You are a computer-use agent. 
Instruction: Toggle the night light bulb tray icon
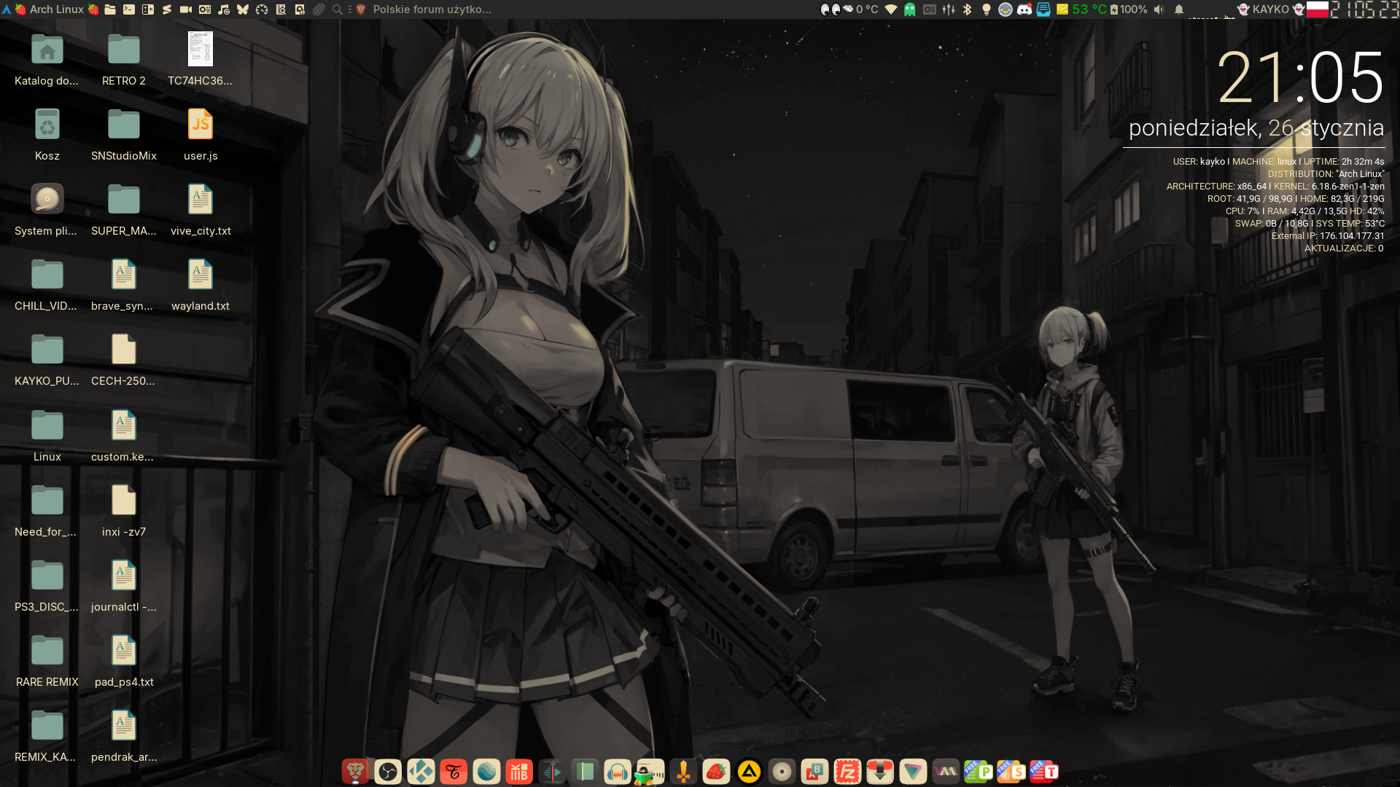[x=987, y=9]
